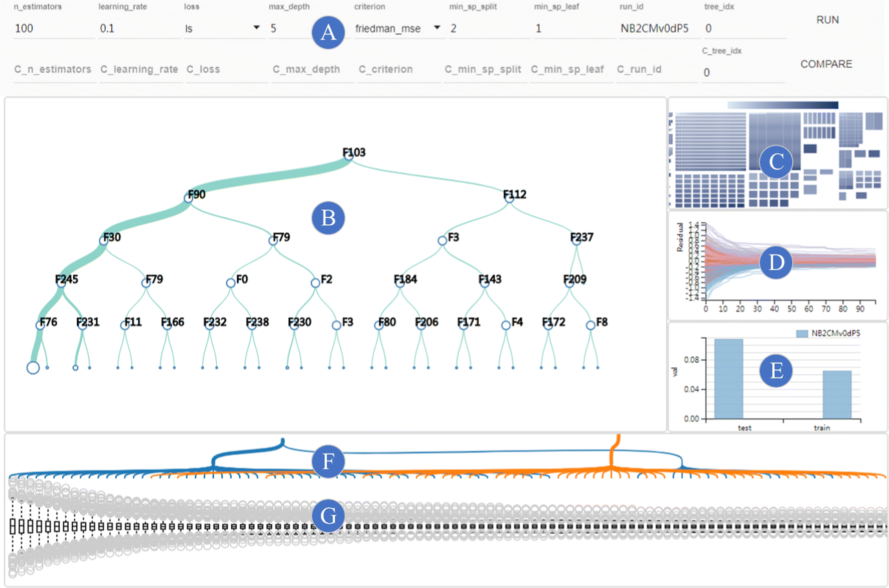Click tree node F112
Viewport: 889px width, 588px height.
[509, 198]
